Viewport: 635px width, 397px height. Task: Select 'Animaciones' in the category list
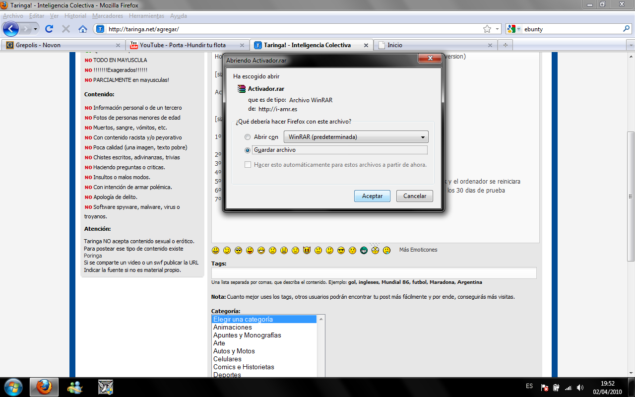(x=264, y=328)
